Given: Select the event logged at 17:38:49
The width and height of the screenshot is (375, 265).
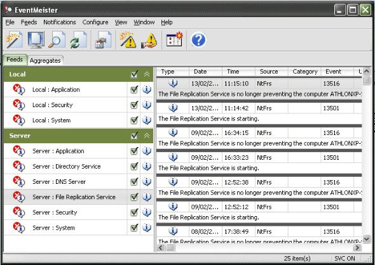Looking at the screenshot, I should click(259, 235).
